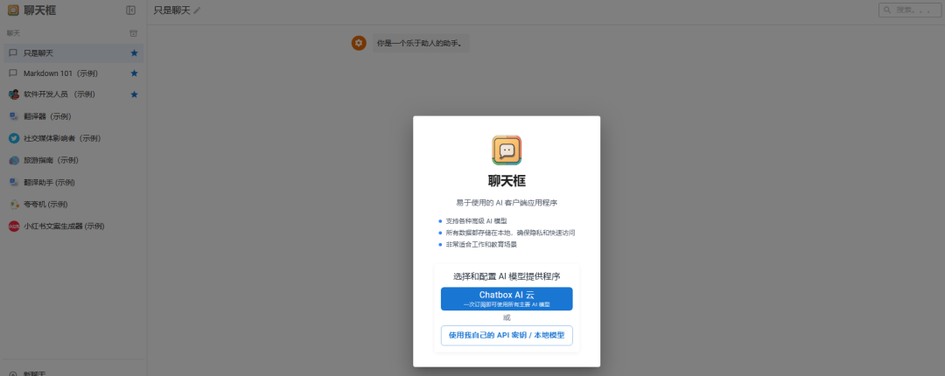Click the chat bubble icon of Markdown 101

click(13, 73)
